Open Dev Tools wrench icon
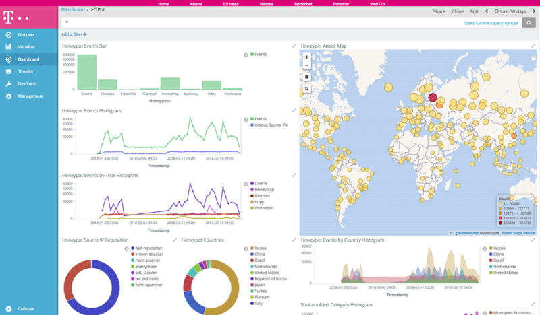This screenshot has width=540, height=315. [x=9, y=84]
